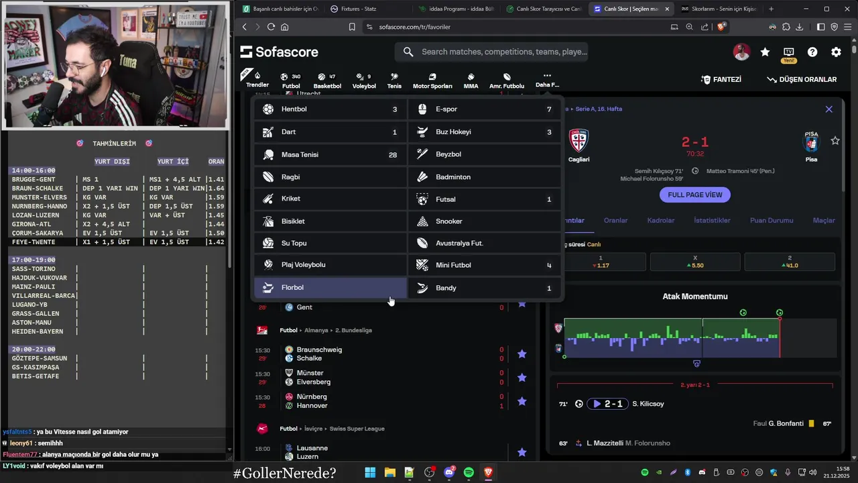This screenshot has width=858, height=483.
Task: Focus the Search matches input field
Action: (x=491, y=52)
